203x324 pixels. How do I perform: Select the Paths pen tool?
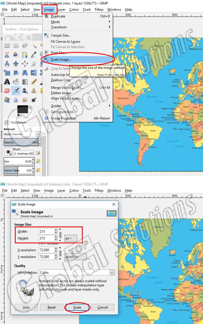click(25, 55)
